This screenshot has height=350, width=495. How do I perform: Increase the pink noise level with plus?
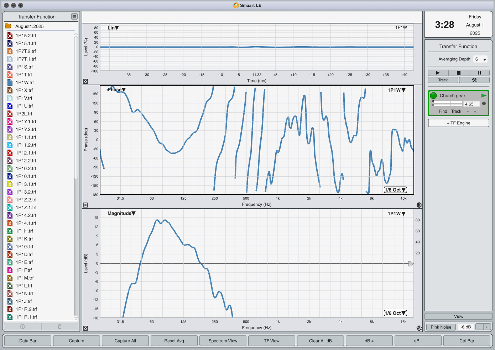click(487, 327)
